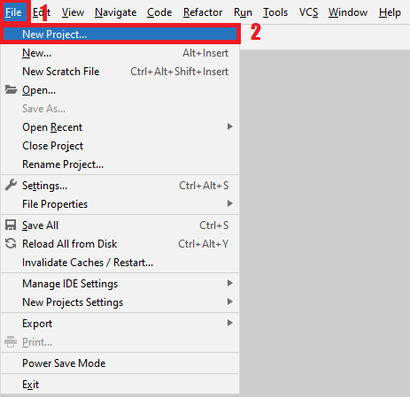Click the wrench icon beside Settings...
410x397 pixels.
click(x=11, y=185)
